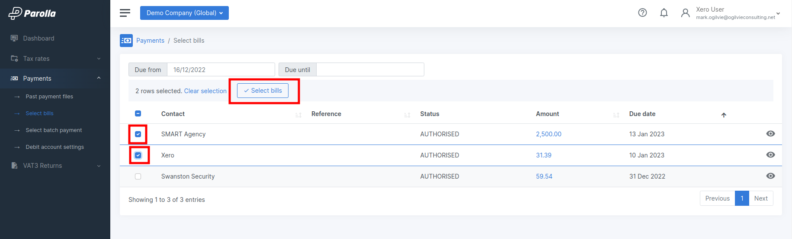Click the Due from date field

[221, 69]
